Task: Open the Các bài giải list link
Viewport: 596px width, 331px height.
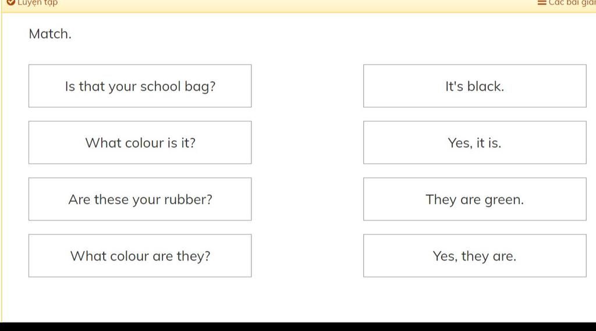Action: click(572, 3)
